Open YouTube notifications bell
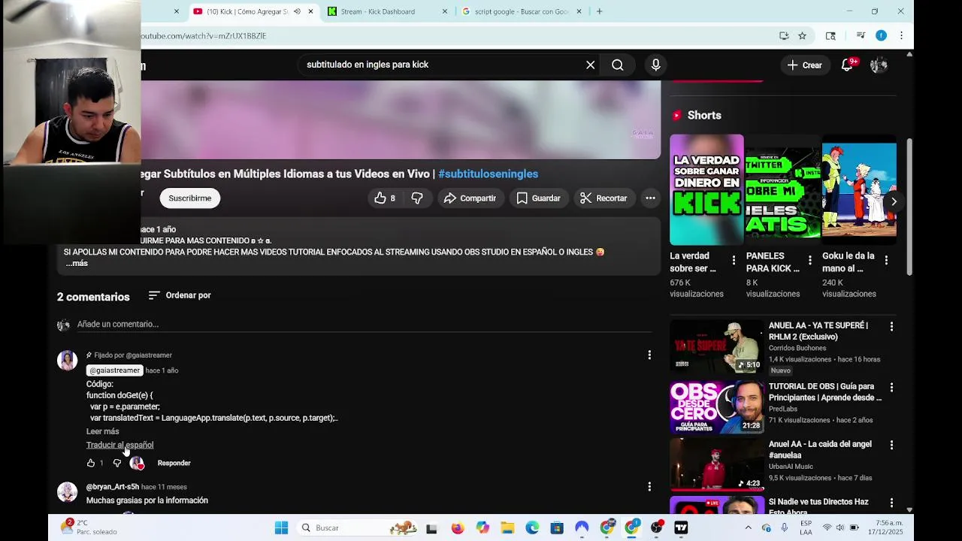 [x=847, y=65]
